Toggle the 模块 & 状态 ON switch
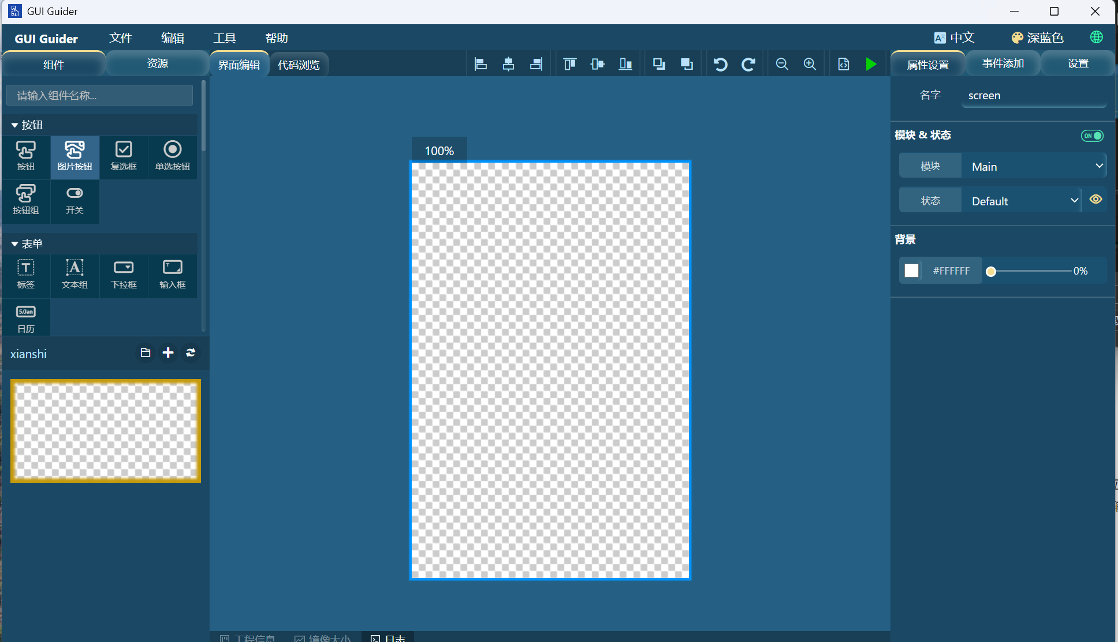Viewport: 1118px width, 642px height. pos(1092,136)
